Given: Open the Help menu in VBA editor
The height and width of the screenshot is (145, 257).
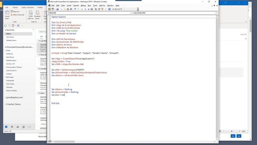Looking at the screenshot, I should click(x=117, y=6).
